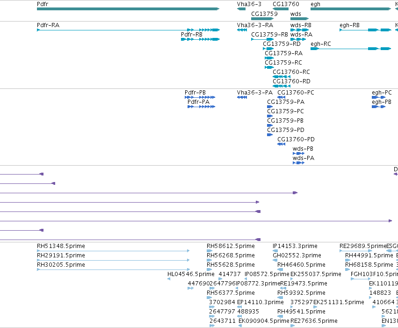Click EST EK090904.5prime

point(264,321)
